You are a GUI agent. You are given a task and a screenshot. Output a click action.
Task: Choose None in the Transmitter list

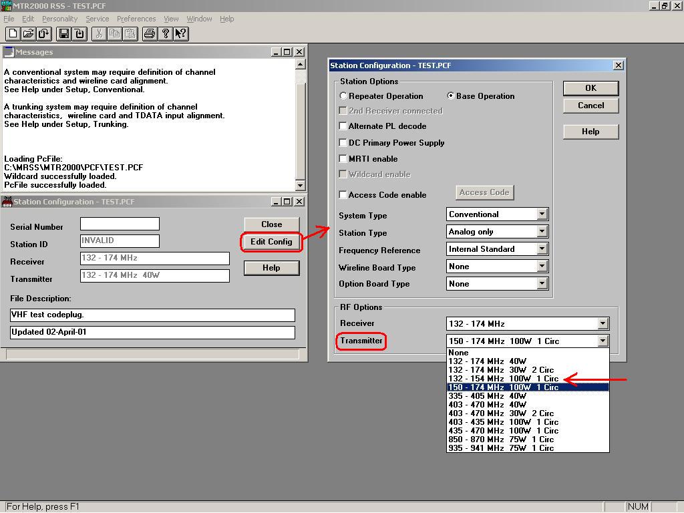tap(528, 353)
